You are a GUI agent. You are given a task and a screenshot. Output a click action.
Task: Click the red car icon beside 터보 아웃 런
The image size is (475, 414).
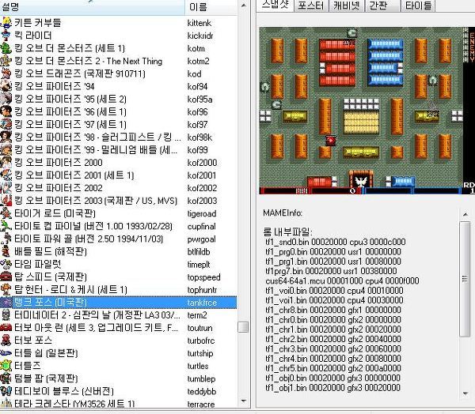[x=6, y=328]
